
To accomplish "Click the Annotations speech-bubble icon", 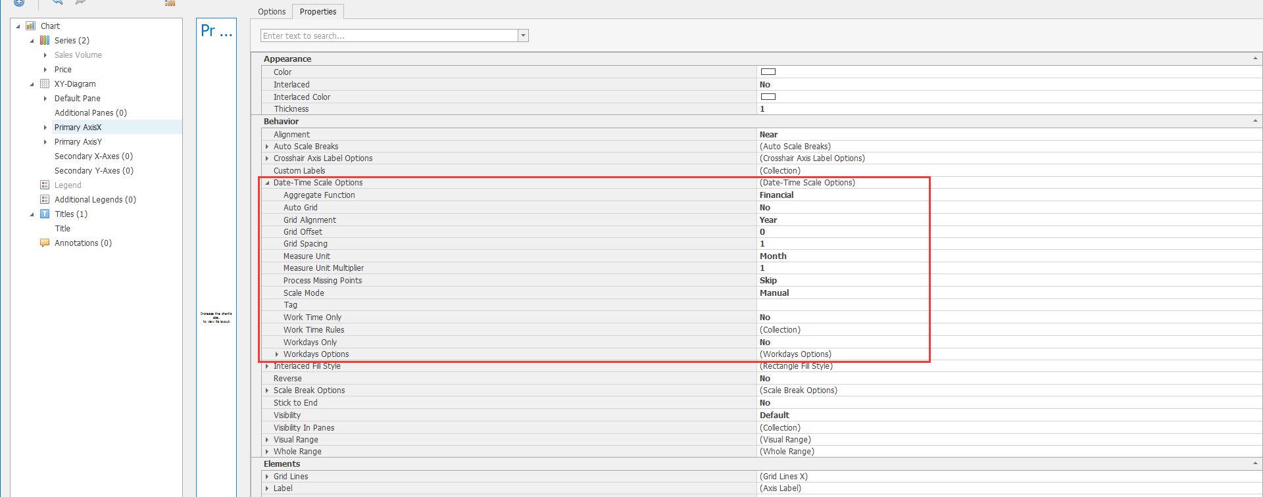I will 45,243.
